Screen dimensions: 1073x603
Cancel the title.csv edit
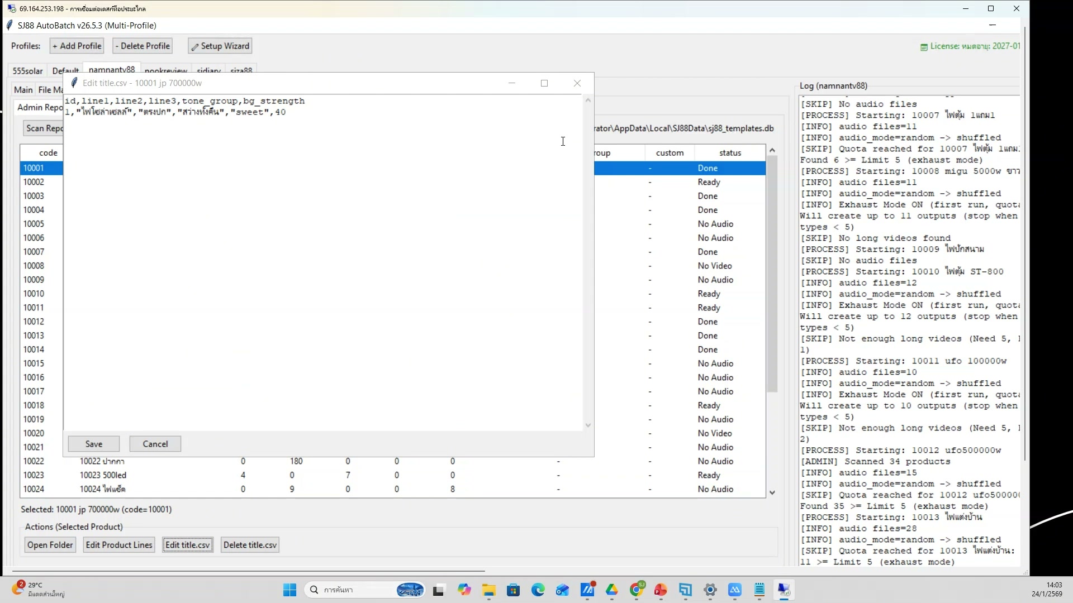[x=155, y=443]
